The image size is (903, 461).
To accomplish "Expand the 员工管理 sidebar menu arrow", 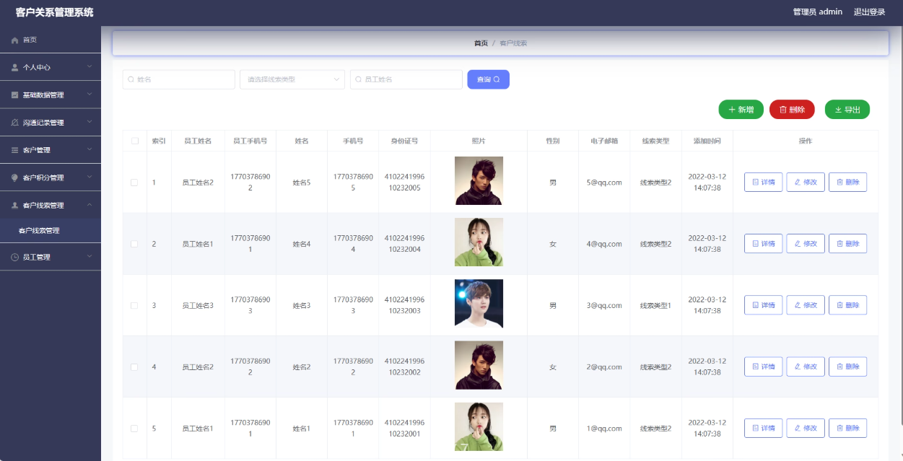I will [x=90, y=257].
